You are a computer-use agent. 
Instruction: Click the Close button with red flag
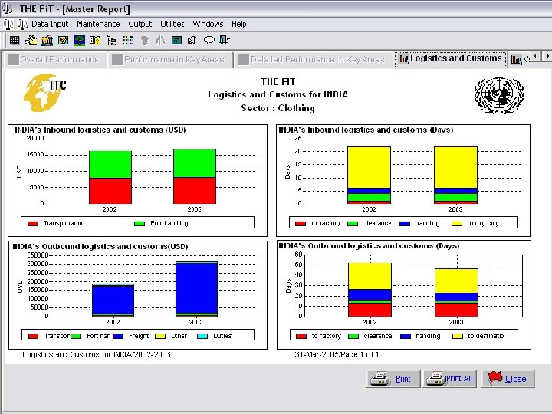(x=508, y=379)
